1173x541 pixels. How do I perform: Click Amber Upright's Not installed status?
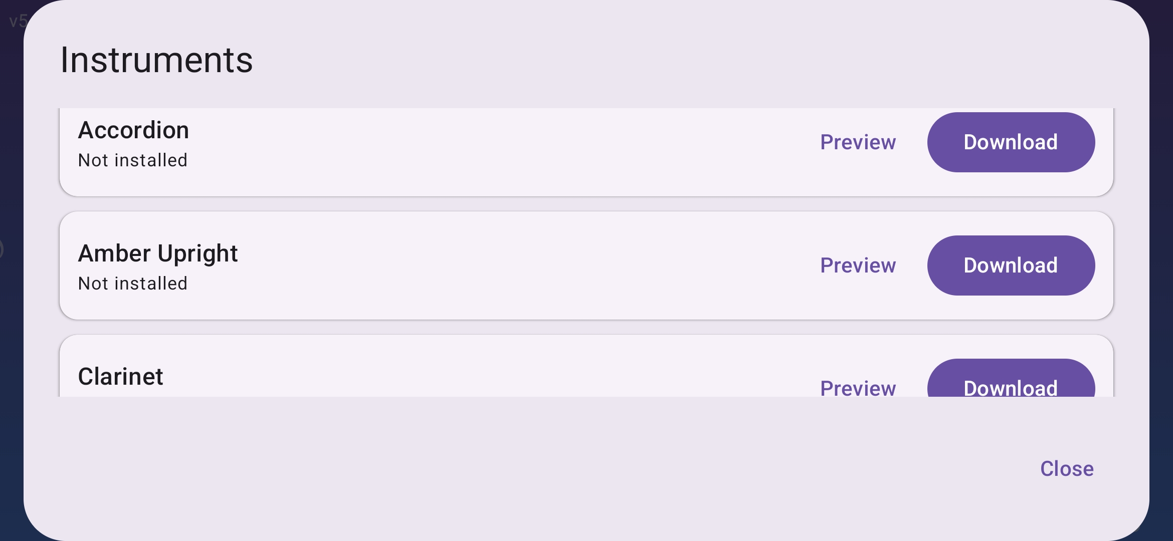(133, 284)
